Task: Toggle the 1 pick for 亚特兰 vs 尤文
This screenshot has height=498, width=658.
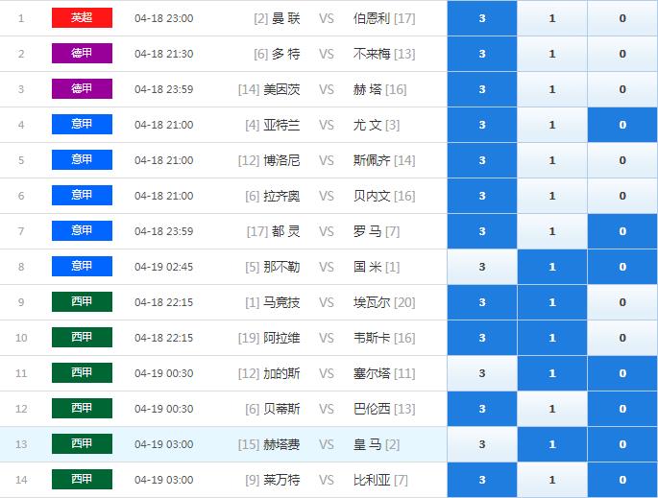Action: pos(552,125)
